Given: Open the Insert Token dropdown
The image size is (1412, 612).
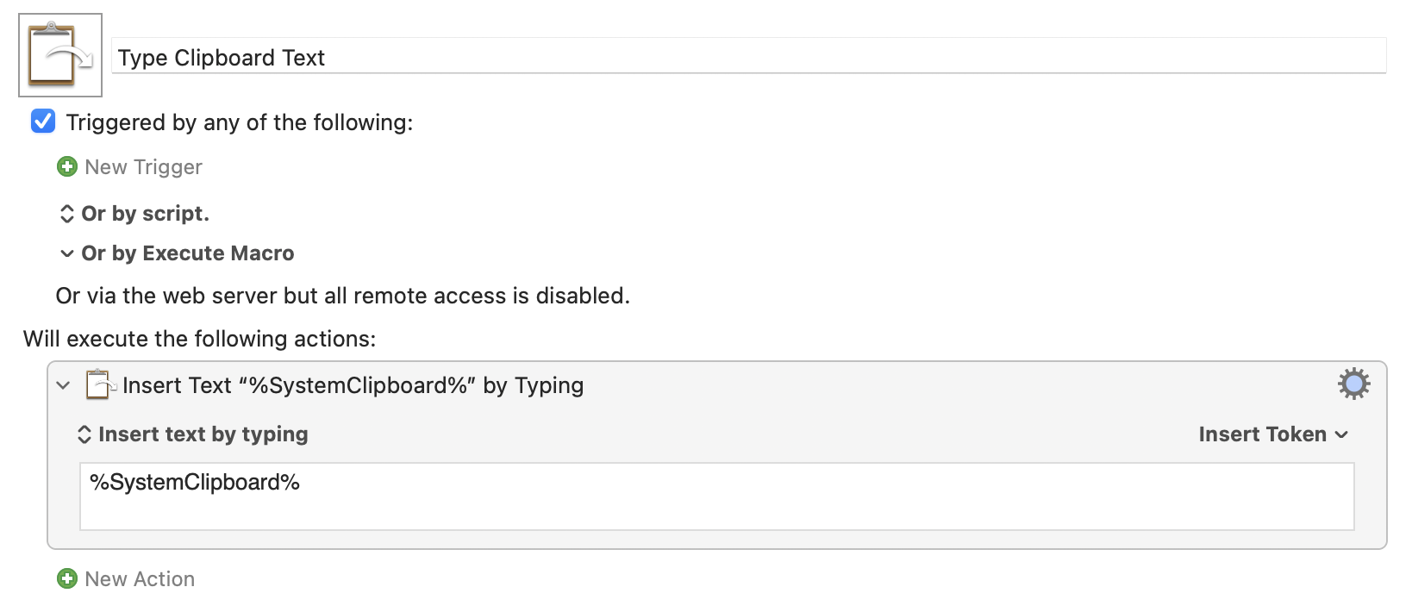Looking at the screenshot, I should coord(1262,434).
